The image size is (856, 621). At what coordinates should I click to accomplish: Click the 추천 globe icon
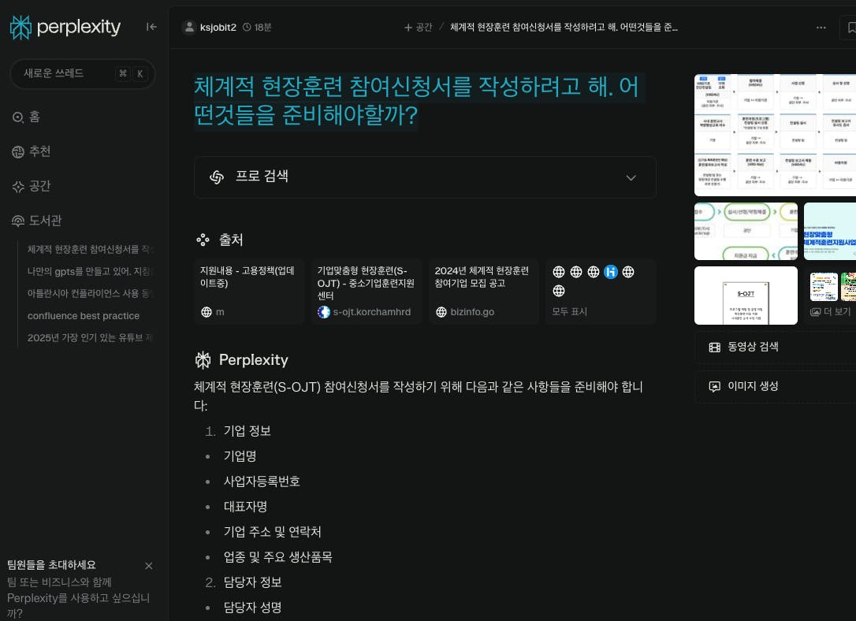(x=18, y=152)
